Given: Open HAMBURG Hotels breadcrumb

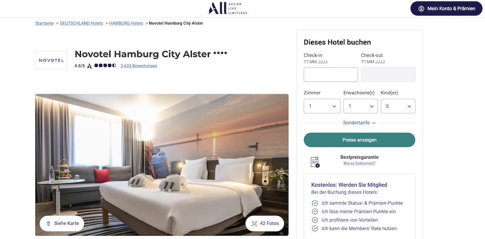Looking at the screenshot, I should click(126, 23).
